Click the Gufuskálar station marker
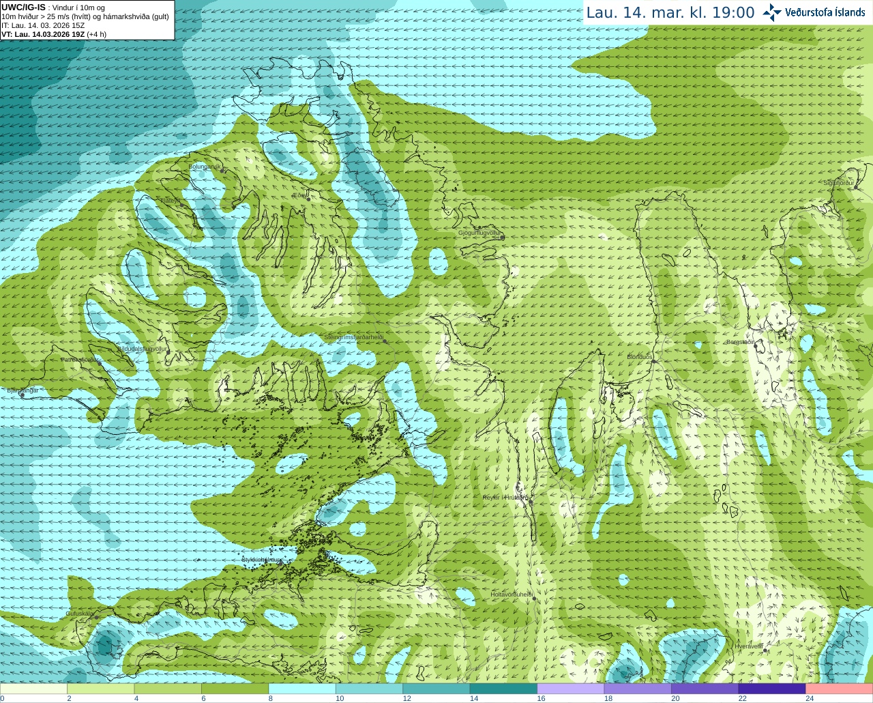This screenshot has height=703, width=873. [x=96, y=617]
